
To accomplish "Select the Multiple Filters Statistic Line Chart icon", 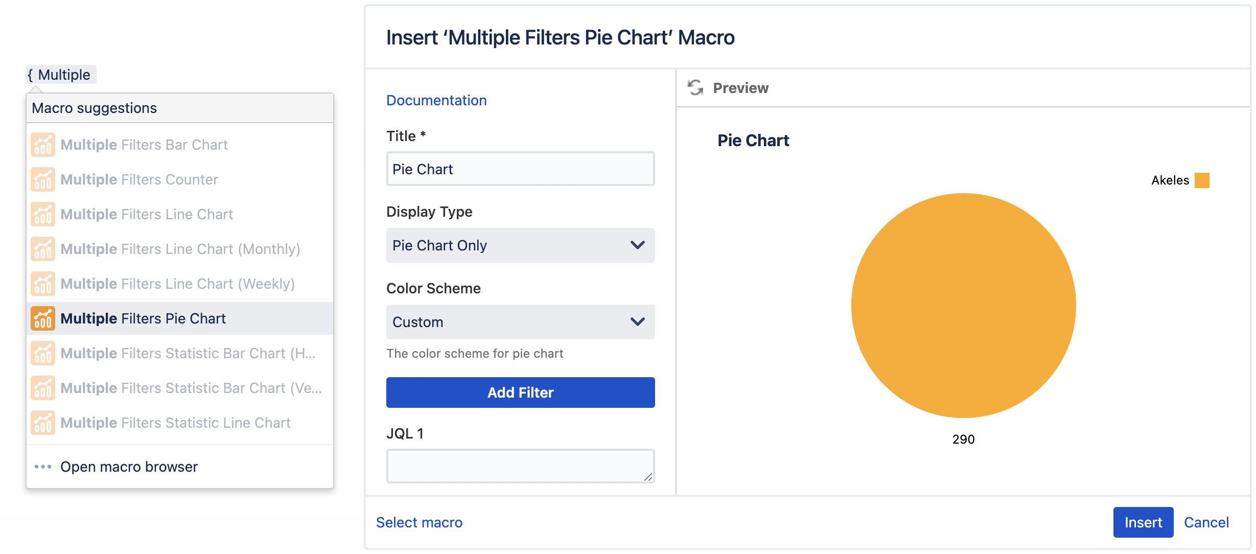I will [42, 423].
